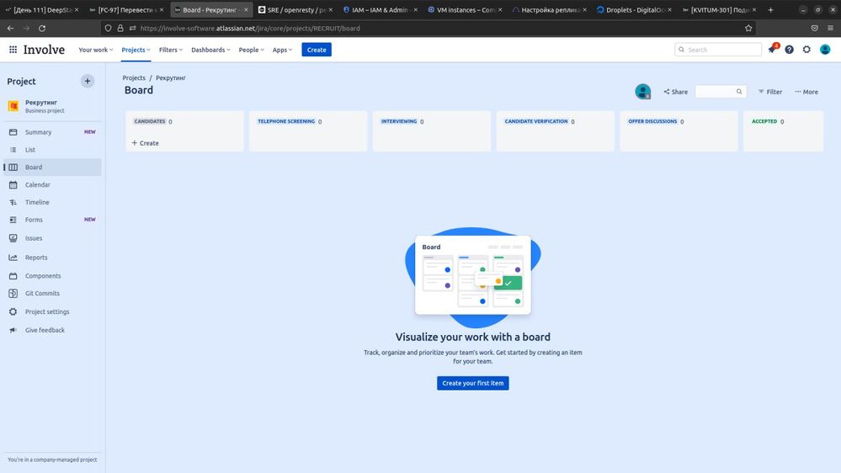Click the Share button
Screen dimensions: 841x473
point(675,92)
